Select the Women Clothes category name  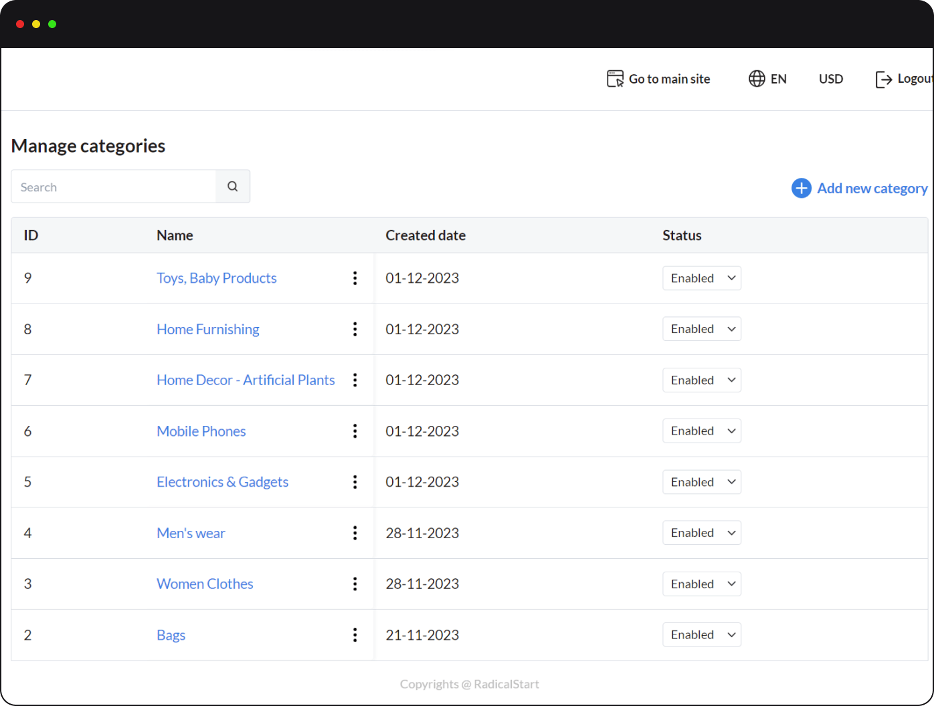point(205,583)
